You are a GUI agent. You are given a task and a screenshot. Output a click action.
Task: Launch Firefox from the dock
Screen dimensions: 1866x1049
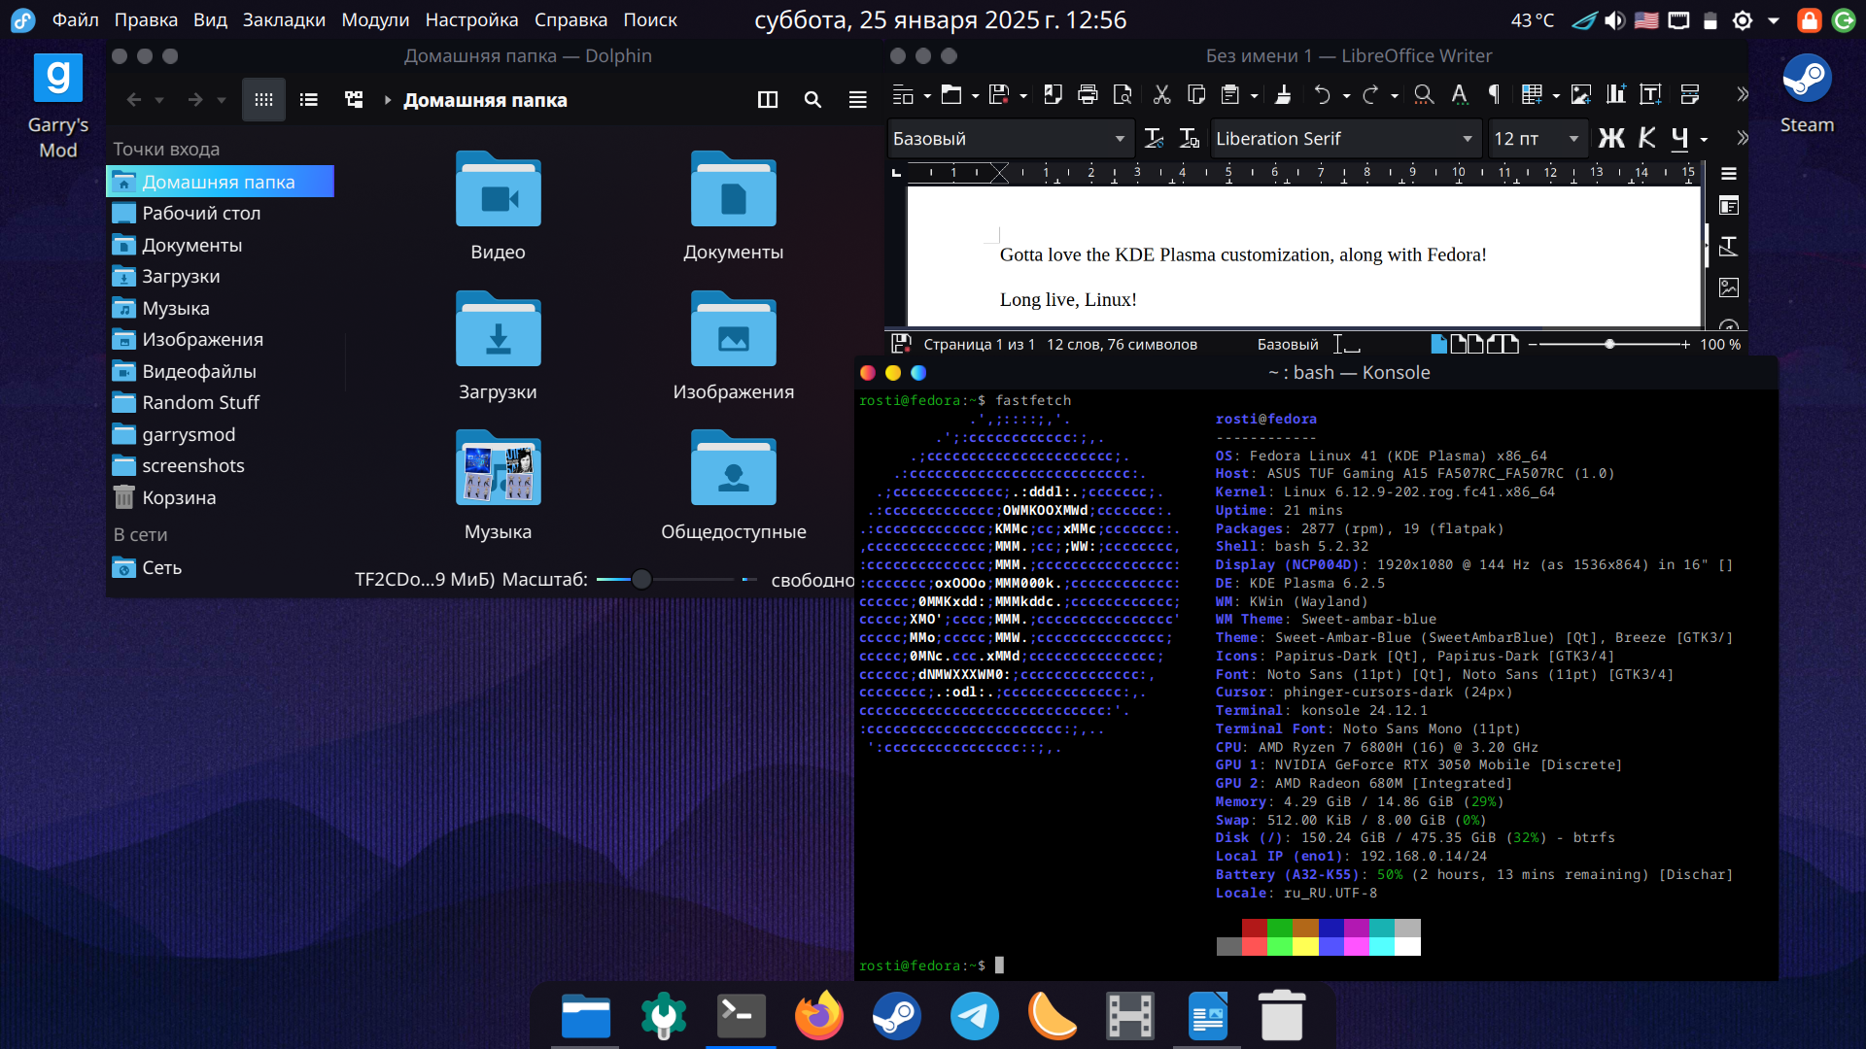pos(818,1016)
